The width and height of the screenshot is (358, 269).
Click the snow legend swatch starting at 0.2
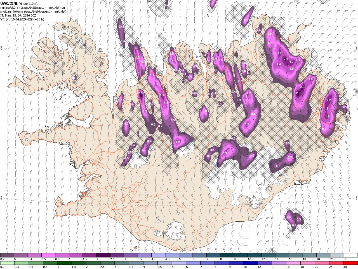(x=7, y=255)
